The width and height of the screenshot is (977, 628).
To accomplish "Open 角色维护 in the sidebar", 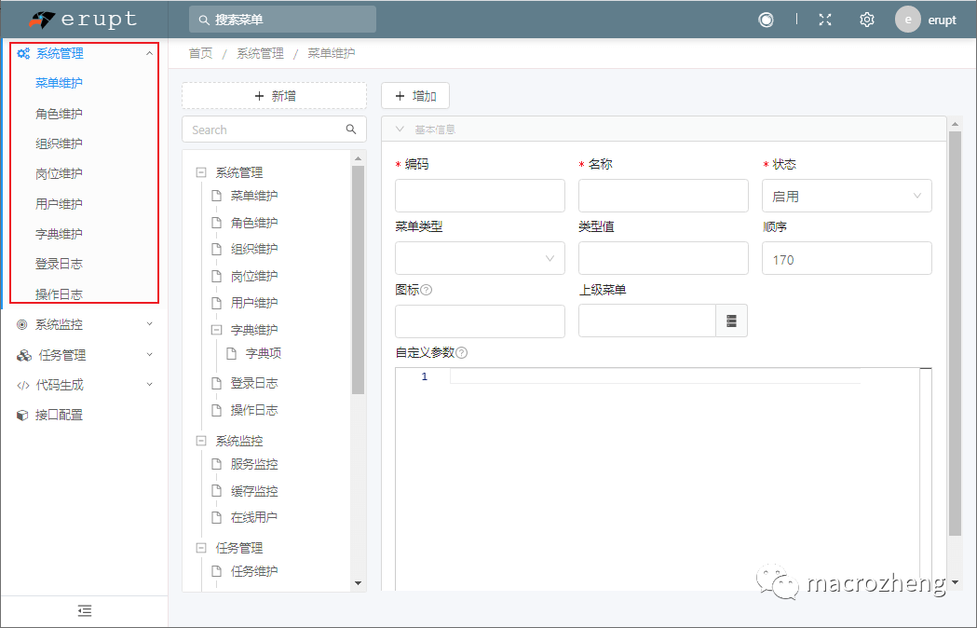I will coord(59,114).
